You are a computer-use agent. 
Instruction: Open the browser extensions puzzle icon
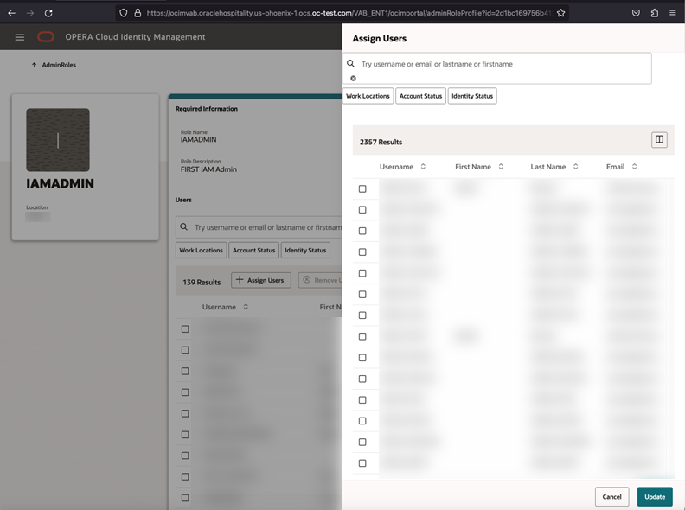point(655,13)
